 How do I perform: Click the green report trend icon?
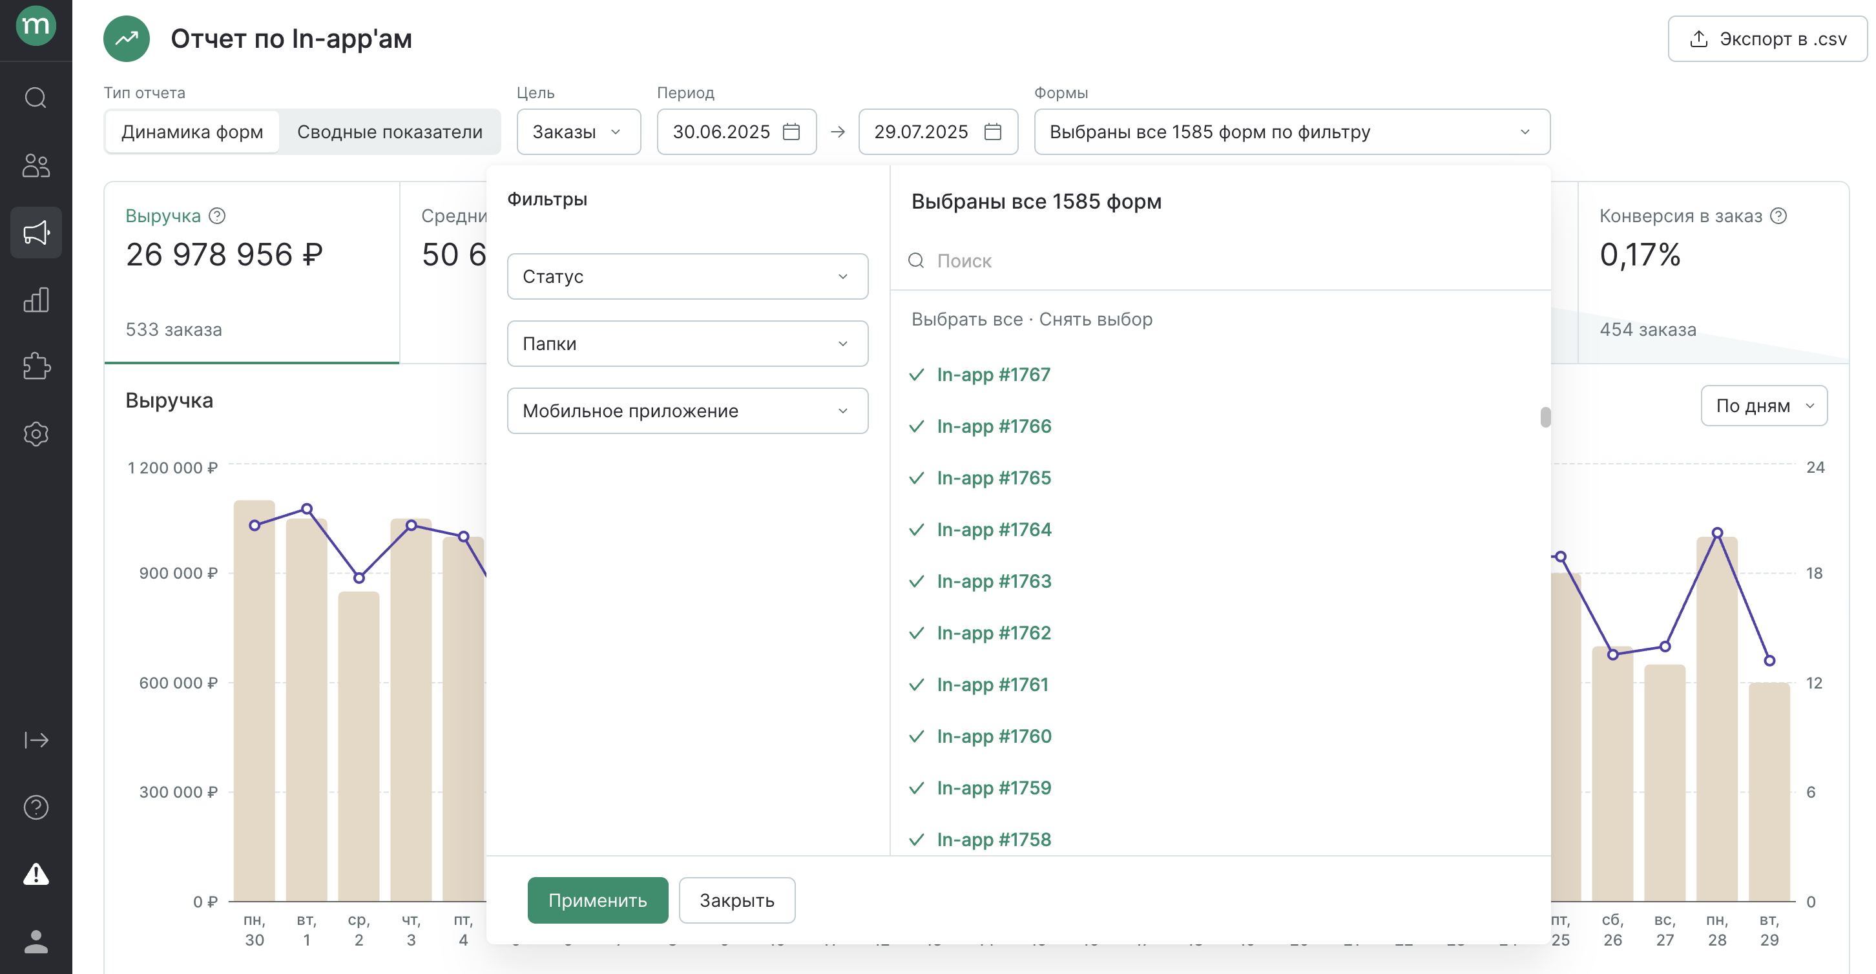coord(127,39)
